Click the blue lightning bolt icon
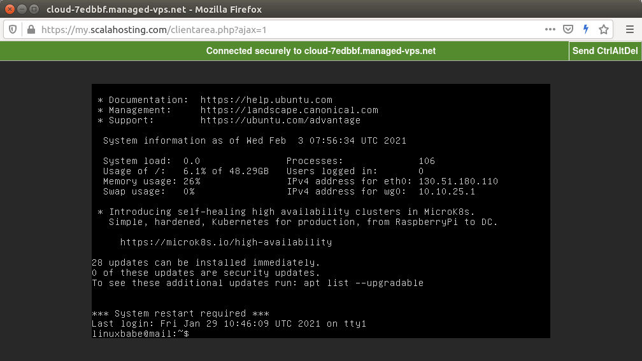This screenshot has width=642, height=361. coord(586,30)
